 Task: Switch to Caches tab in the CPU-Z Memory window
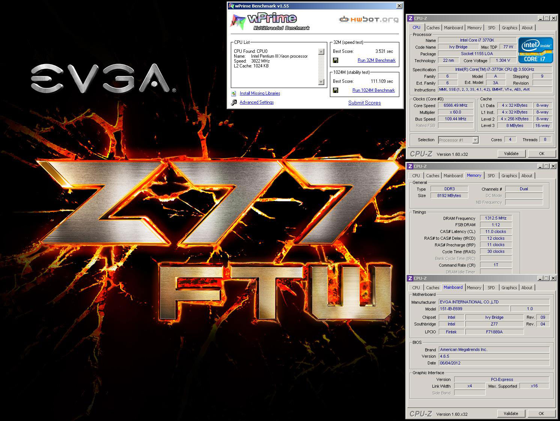(x=433, y=176)
